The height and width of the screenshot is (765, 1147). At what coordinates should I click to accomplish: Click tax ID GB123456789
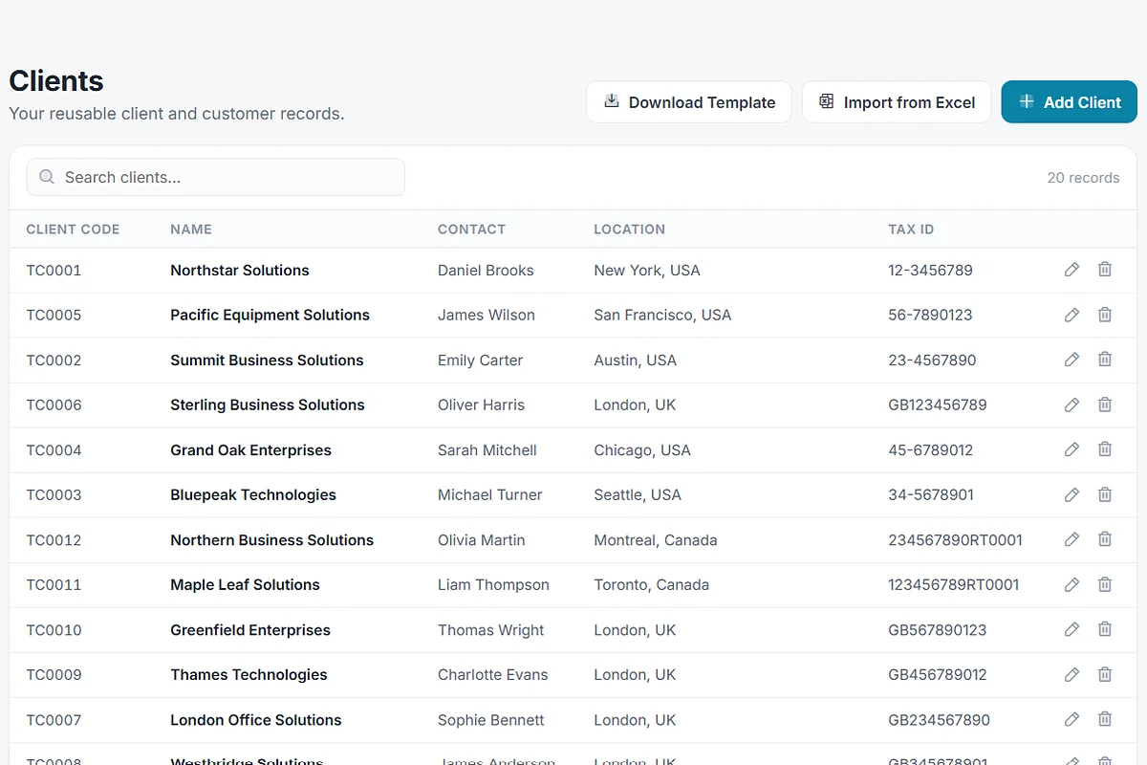click(x=938, y=404)
